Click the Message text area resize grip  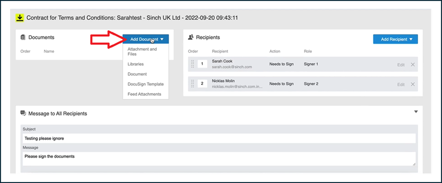[414, 164]
